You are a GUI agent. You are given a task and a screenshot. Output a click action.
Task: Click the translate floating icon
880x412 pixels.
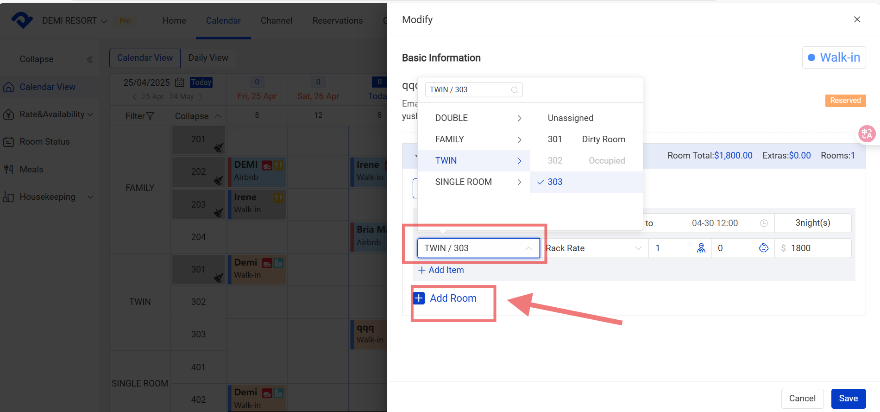click(x=867, y=134)
